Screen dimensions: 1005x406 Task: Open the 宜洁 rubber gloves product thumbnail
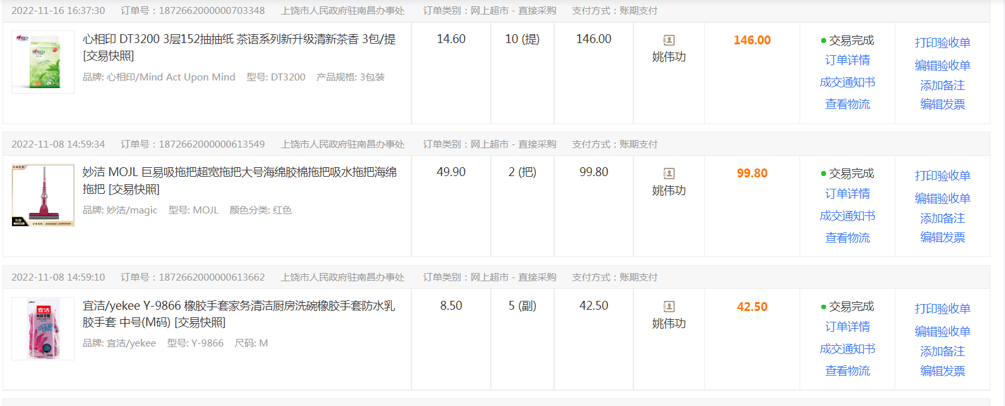coord(43,329)
